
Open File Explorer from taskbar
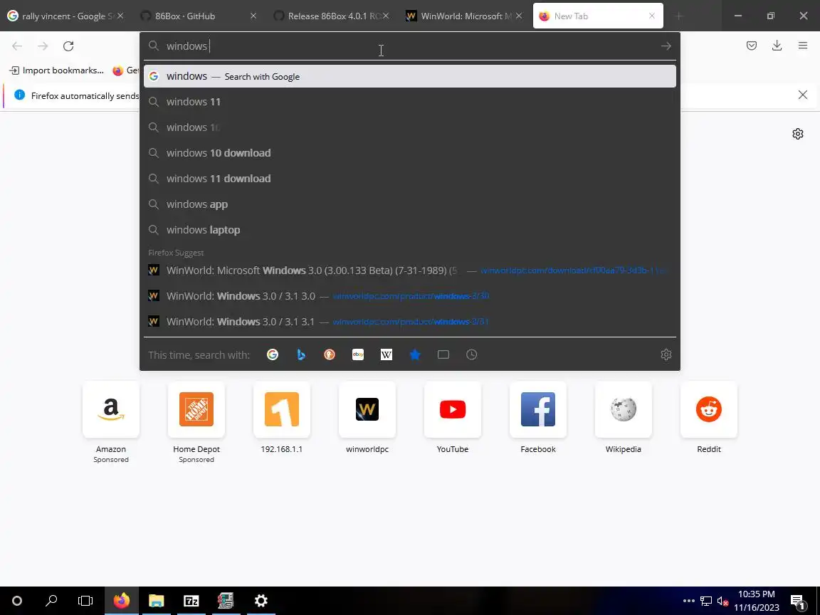tap(156, 601)
